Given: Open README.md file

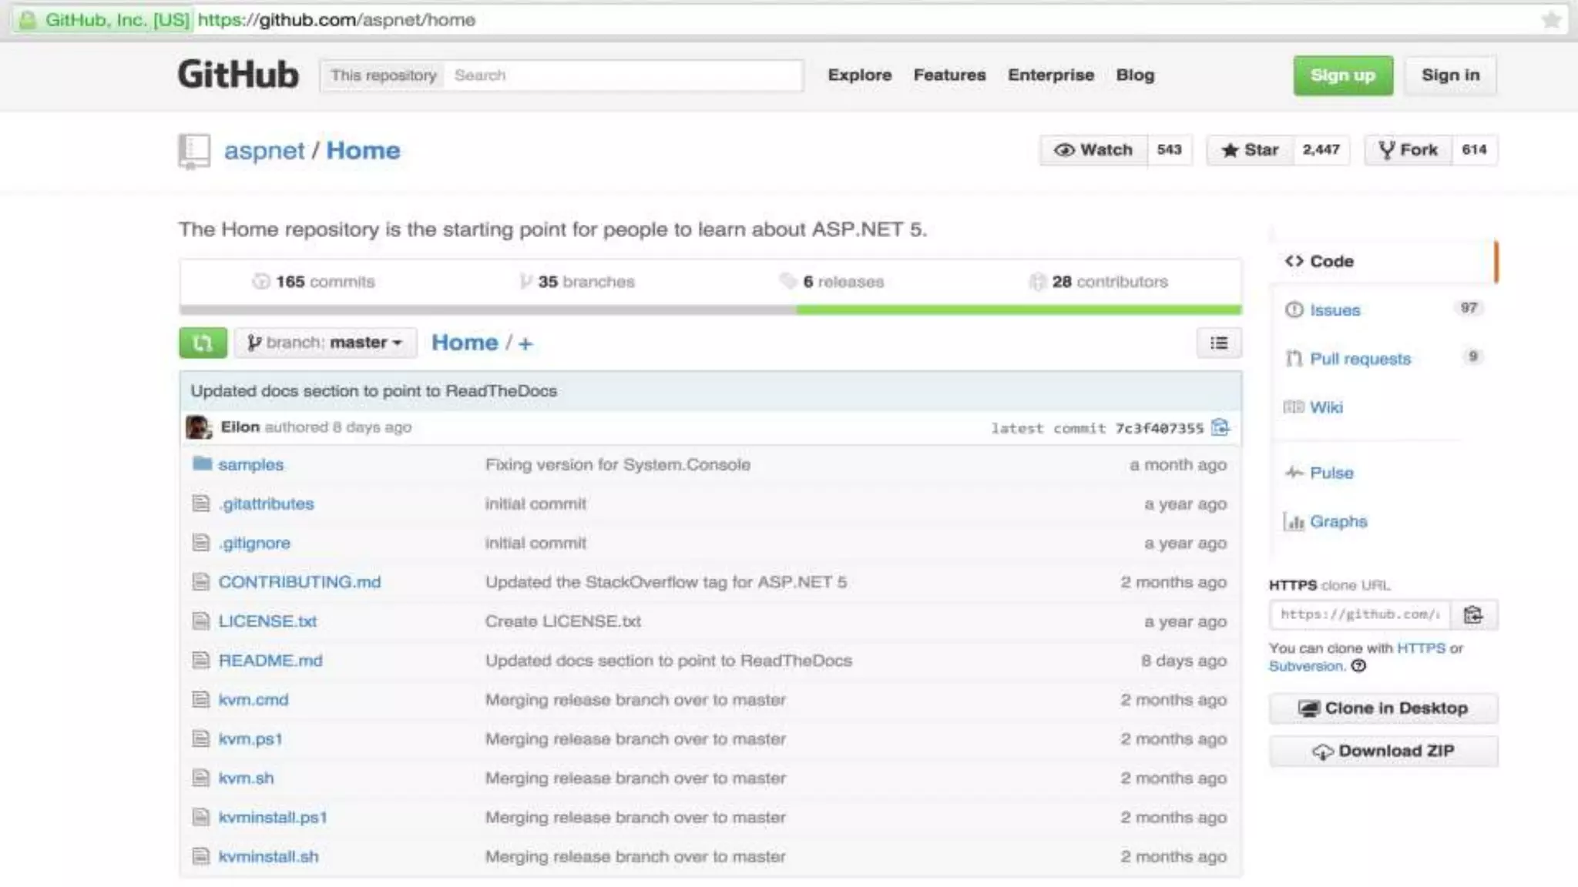Looking at the screenshot, I should click(270, 661).
